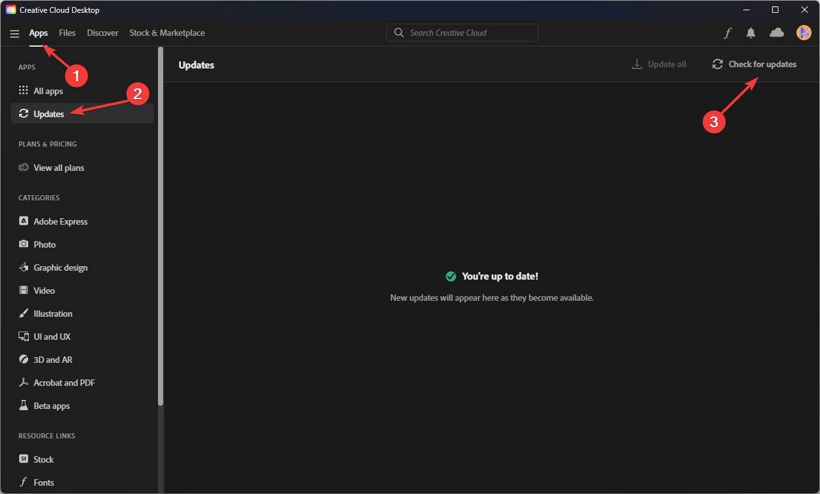The height and width of the screenshot is (494, 820).
Task: Open the UI and UX category
Action: pos(83,337)
